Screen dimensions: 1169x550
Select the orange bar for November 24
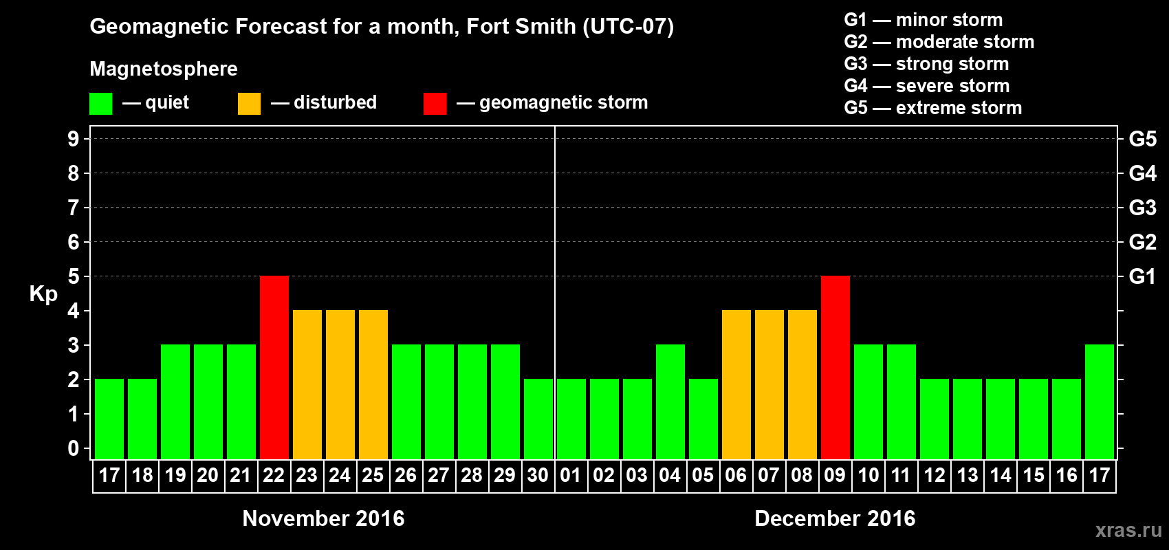coord(340,385)
